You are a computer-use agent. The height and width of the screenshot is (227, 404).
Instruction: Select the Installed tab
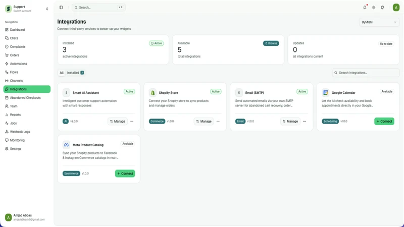coord(75,73)
